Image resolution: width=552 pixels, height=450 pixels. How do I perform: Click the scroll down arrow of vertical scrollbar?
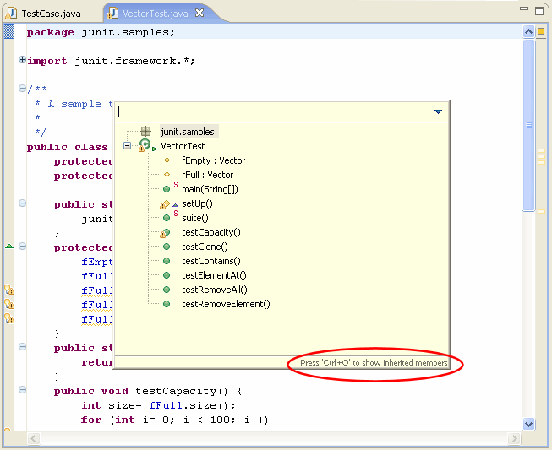528,424
